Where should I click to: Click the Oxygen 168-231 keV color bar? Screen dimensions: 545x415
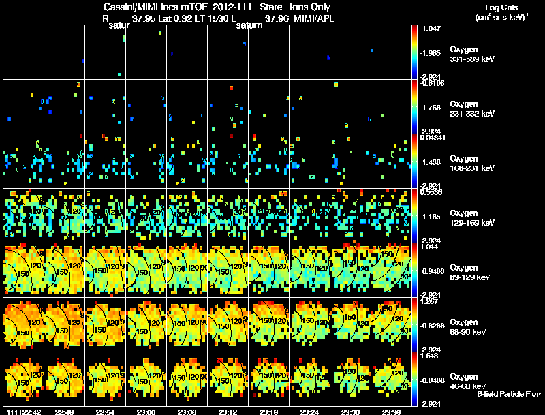414,161
